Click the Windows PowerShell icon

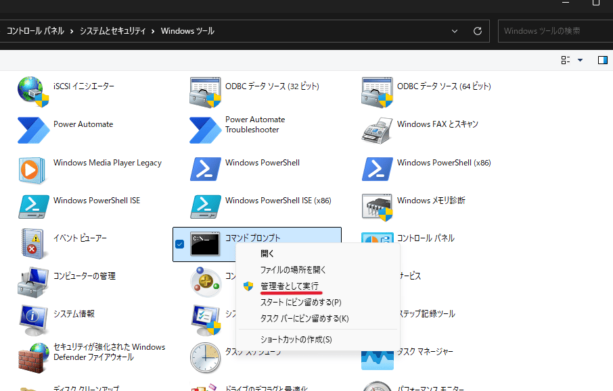tap(205, 169)
